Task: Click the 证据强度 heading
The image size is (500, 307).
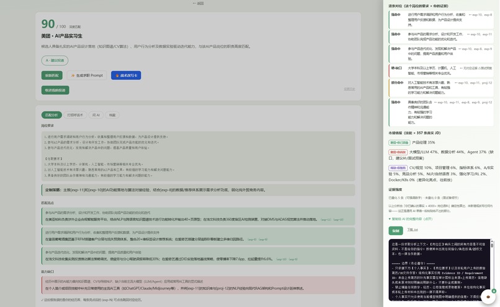Action: click(x=395, y=189)
